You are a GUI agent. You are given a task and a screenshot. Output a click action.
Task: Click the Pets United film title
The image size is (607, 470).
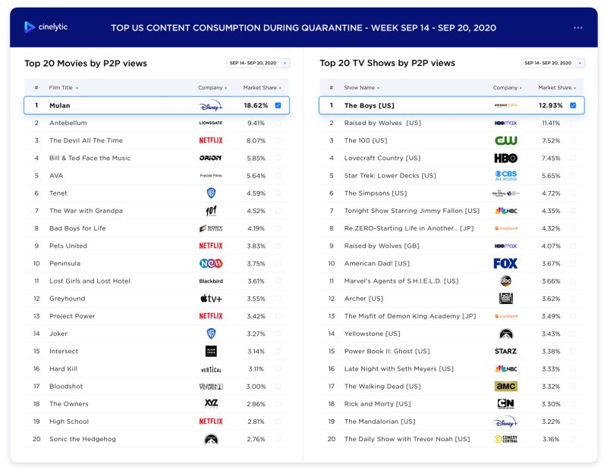click(x=68, y=246)
